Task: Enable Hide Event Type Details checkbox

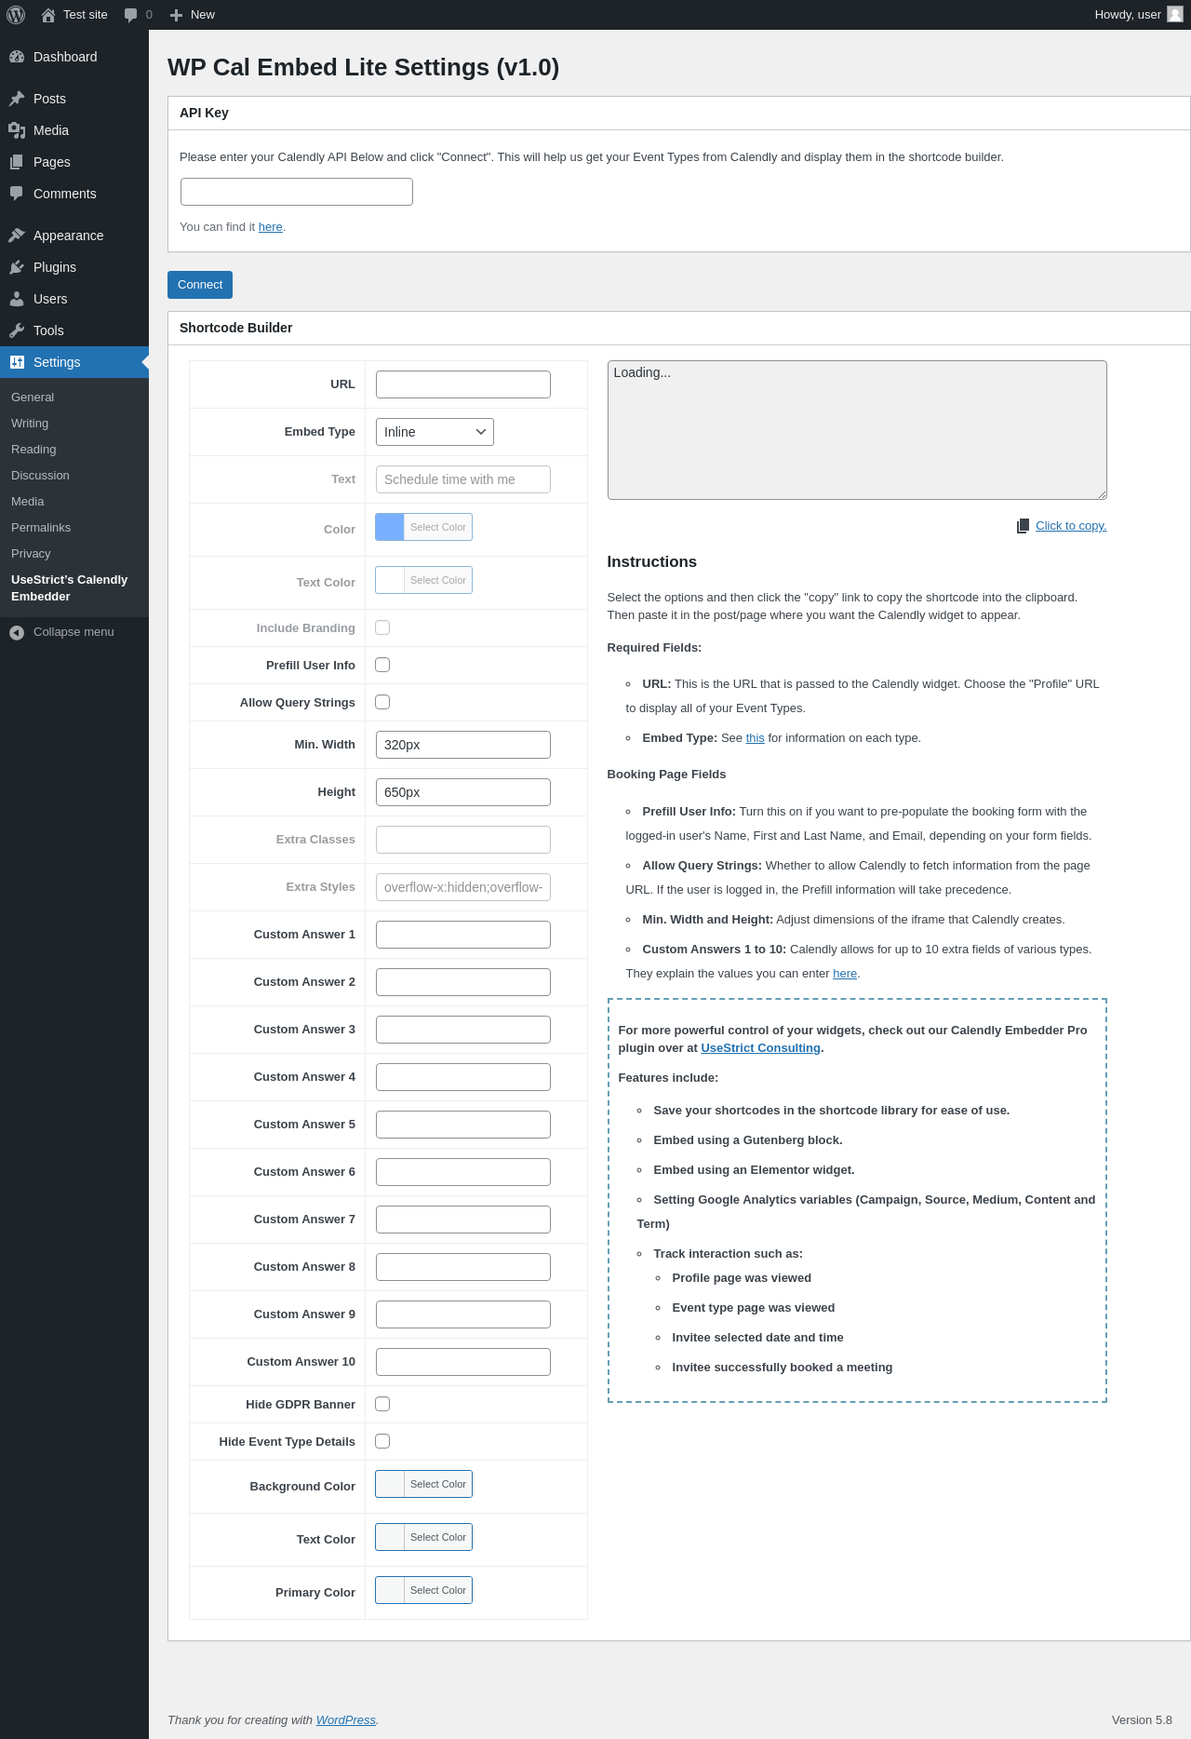Action: tap(382, 1441)
